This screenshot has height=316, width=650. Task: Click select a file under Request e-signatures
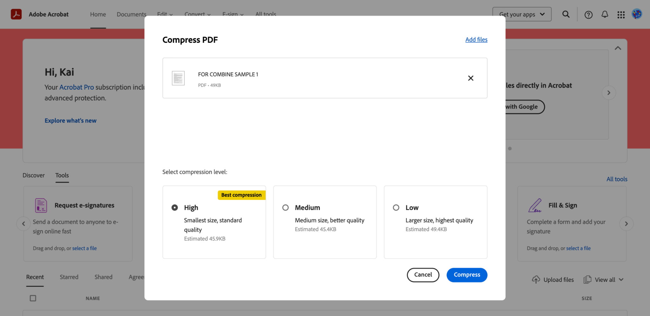pos(84,249)
